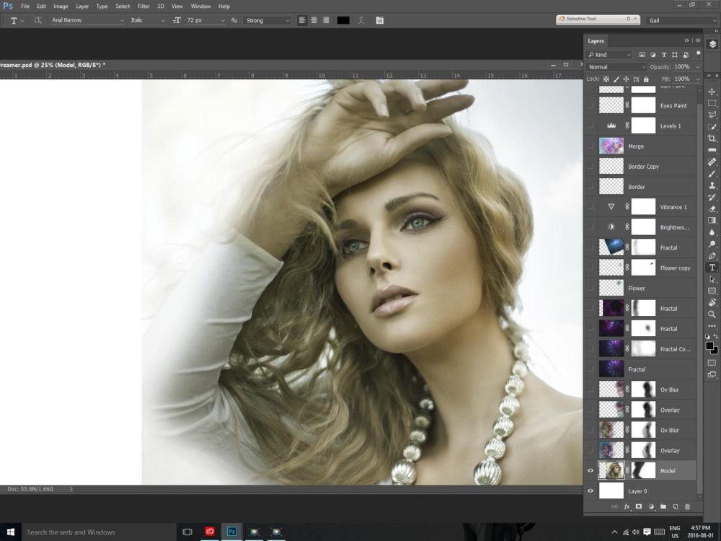Click the delete layer trash icon
721x541 pixels.
(x=686, y=507)
